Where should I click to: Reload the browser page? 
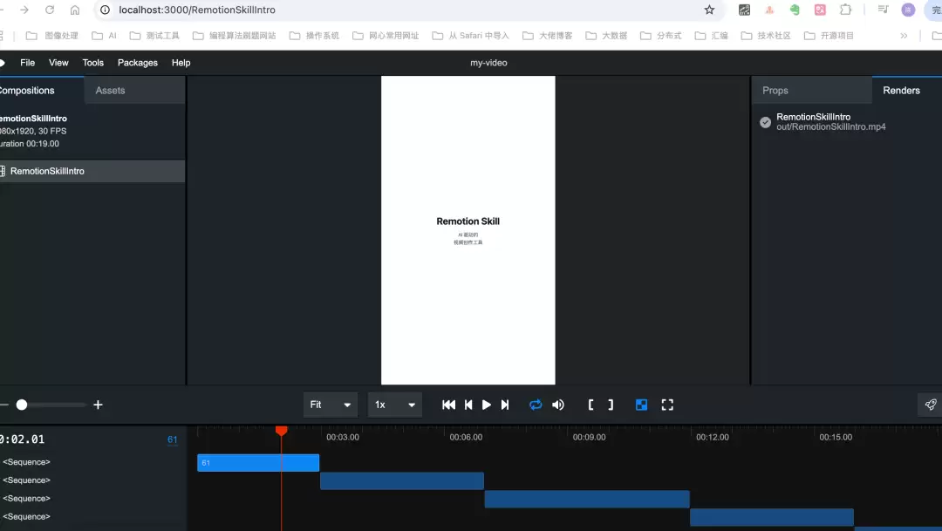(50, 10)
